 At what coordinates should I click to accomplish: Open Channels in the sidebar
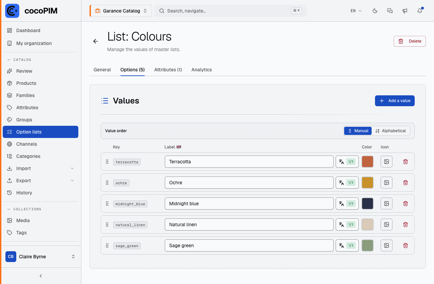[41, 144]
